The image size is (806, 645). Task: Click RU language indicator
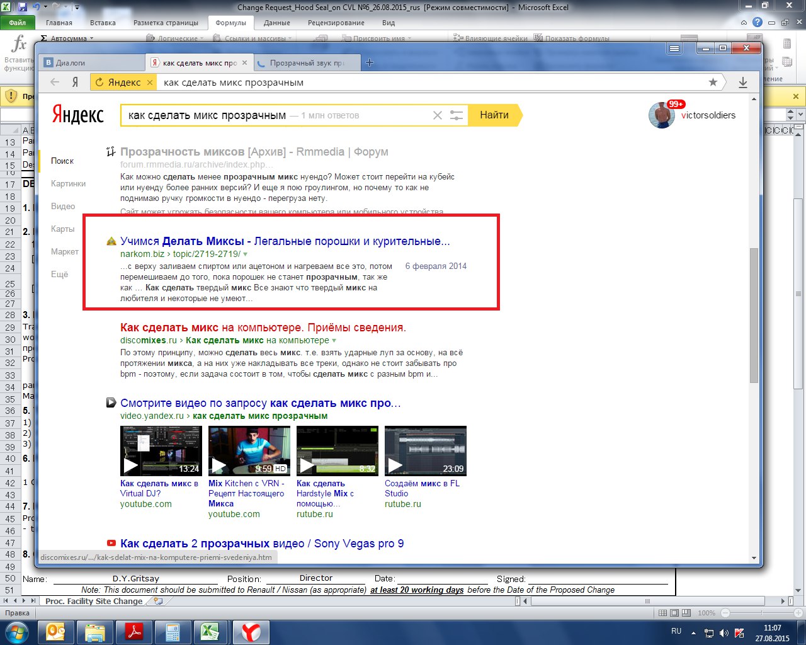point(676,631)
